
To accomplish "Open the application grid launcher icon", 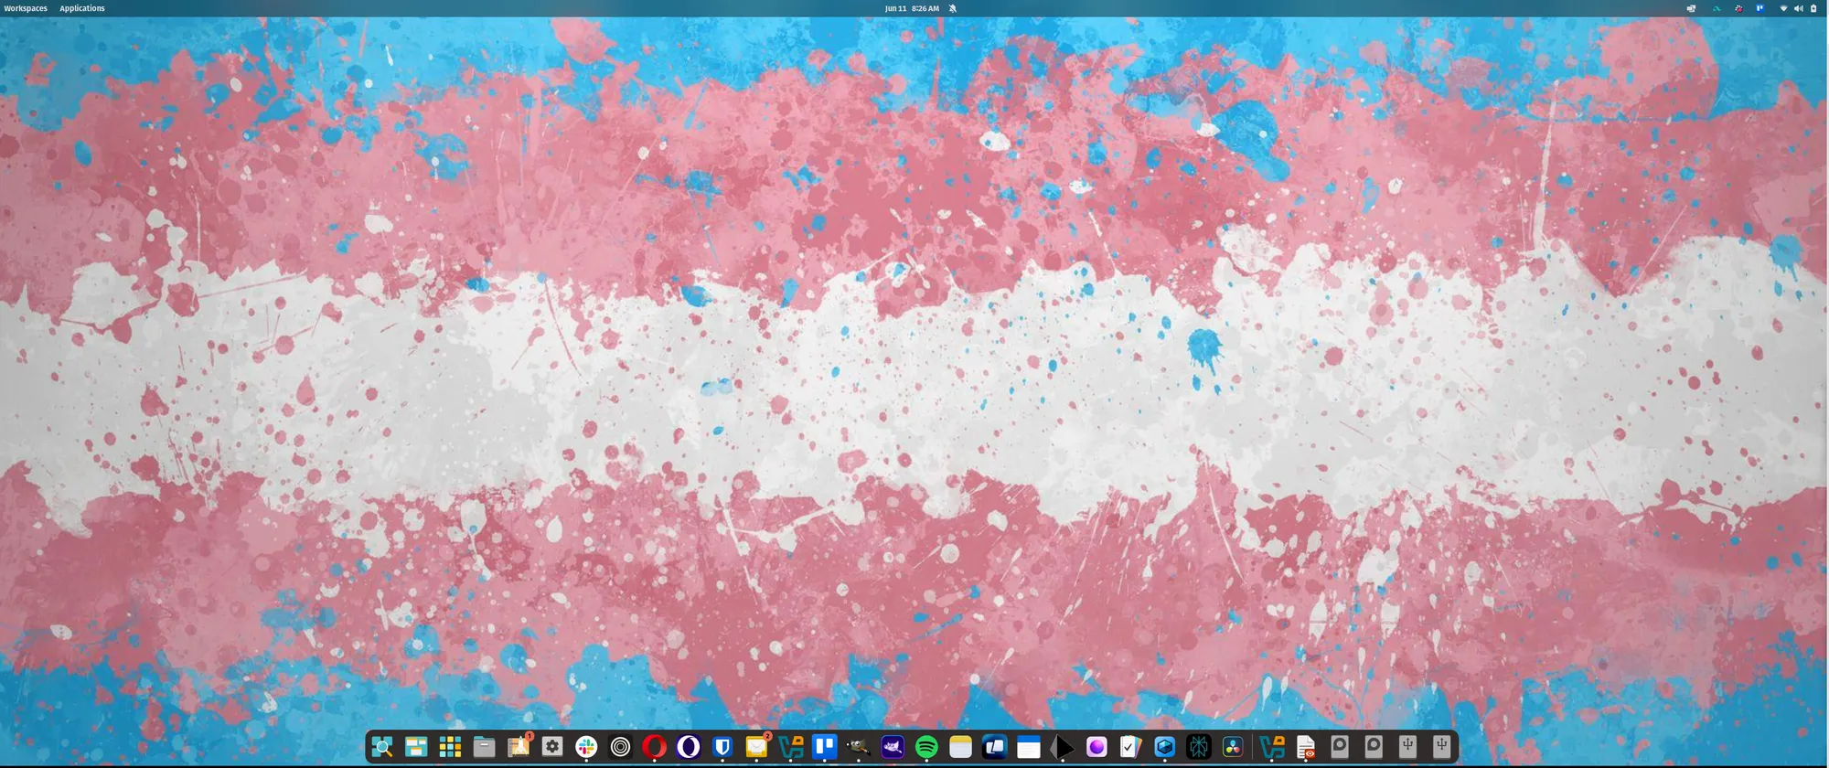I will (x=450, y=747).
